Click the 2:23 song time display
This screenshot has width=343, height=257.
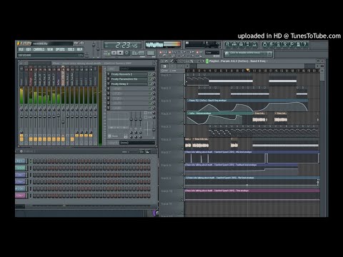[123, 45]
